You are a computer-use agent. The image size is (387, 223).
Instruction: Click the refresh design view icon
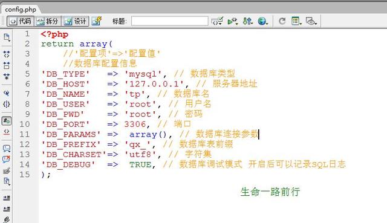coord(282,21)
